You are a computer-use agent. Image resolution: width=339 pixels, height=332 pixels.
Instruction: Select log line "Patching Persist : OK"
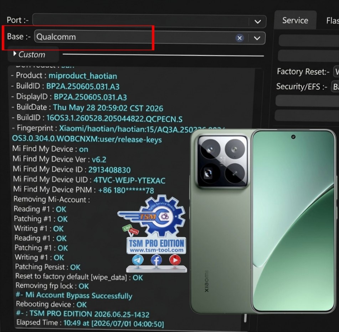click(x=48, y=267)
